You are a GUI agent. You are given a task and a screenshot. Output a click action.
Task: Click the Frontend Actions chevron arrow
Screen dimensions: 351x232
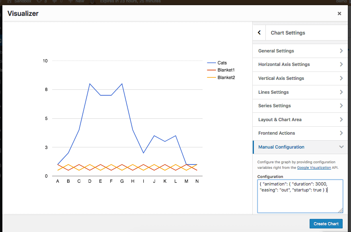point(341,133)
